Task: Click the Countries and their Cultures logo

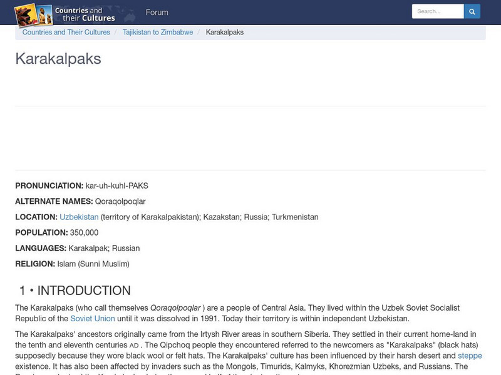Action: (65, 14)
